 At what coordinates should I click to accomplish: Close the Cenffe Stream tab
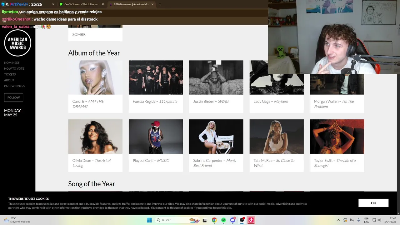pos(103,4)
